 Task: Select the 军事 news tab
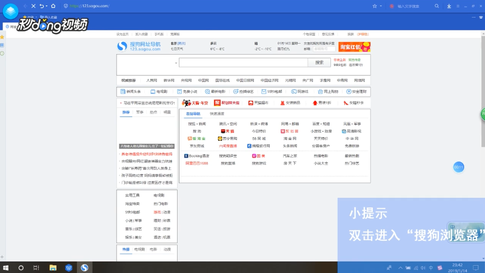click(140, 112)
